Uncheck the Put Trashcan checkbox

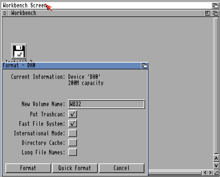tap(73, 114)
